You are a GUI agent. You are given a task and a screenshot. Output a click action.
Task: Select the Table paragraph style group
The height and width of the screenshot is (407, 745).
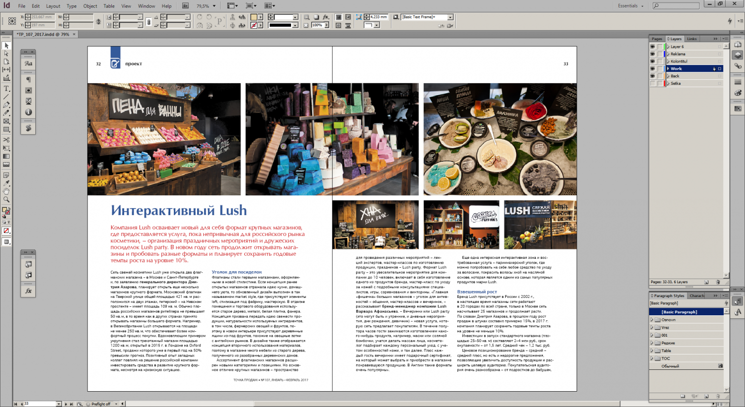[686, 350]
